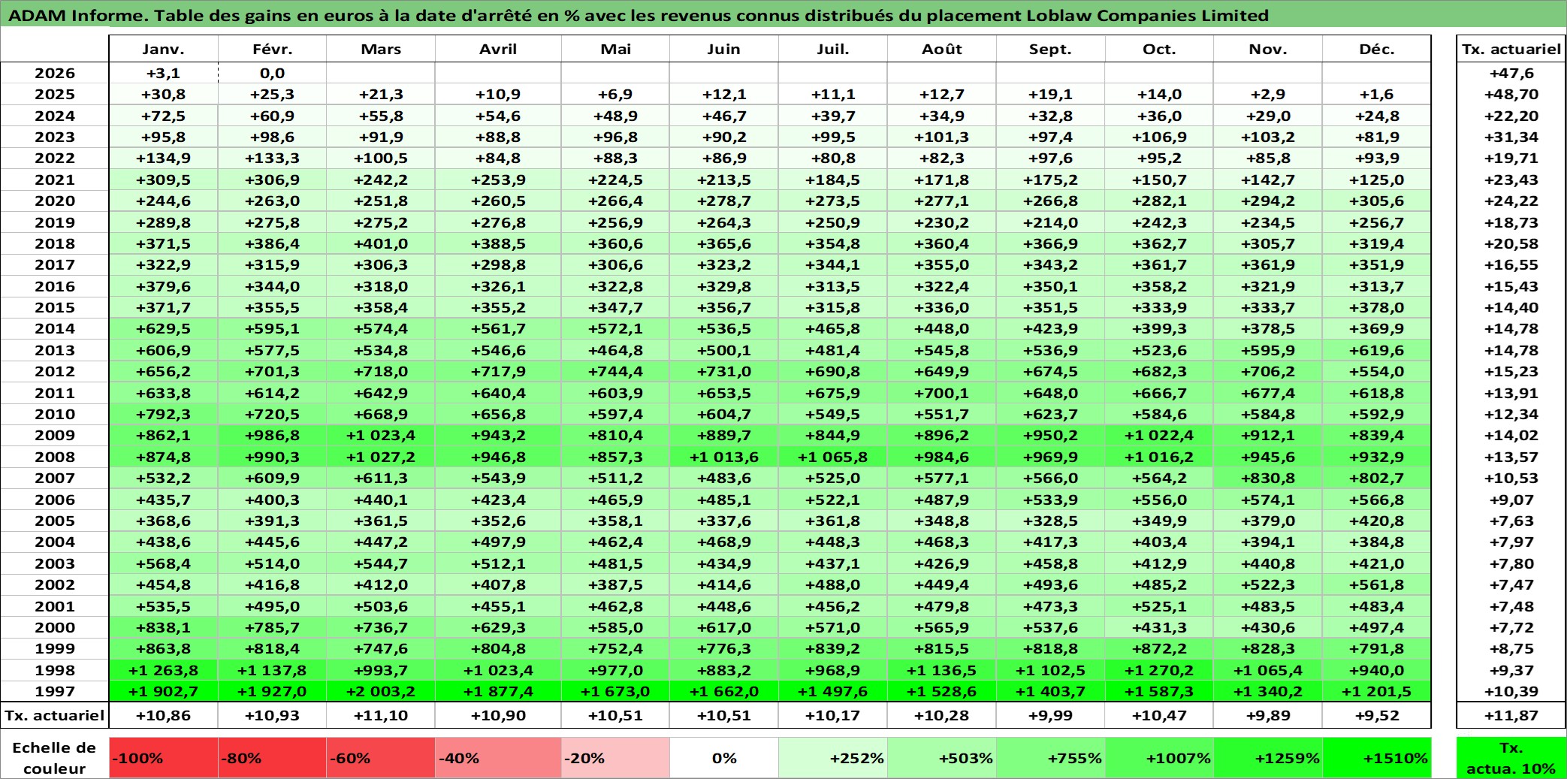Click the +11,87 overall actuarial rate
The image size is (1567, 779).
(1511, 715)
